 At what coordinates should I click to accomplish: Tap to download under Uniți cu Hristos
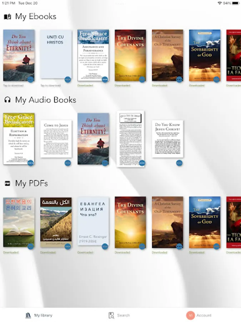[x=50, y=86]
